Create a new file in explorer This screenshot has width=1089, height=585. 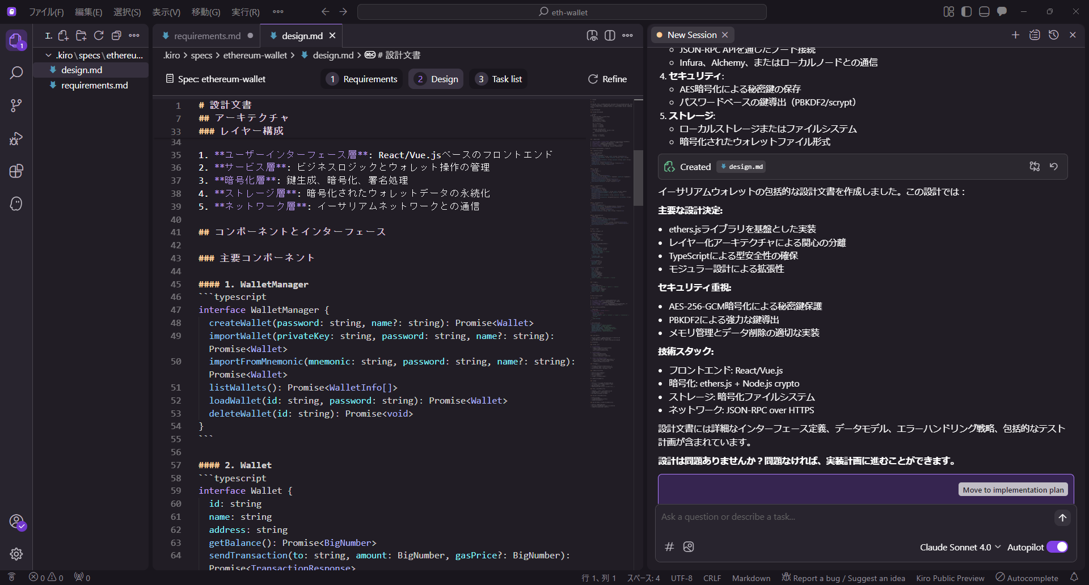click(x=64, y=36)
